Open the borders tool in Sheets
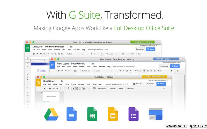This screenshot has width=207, height=129. tap(112, 54)
